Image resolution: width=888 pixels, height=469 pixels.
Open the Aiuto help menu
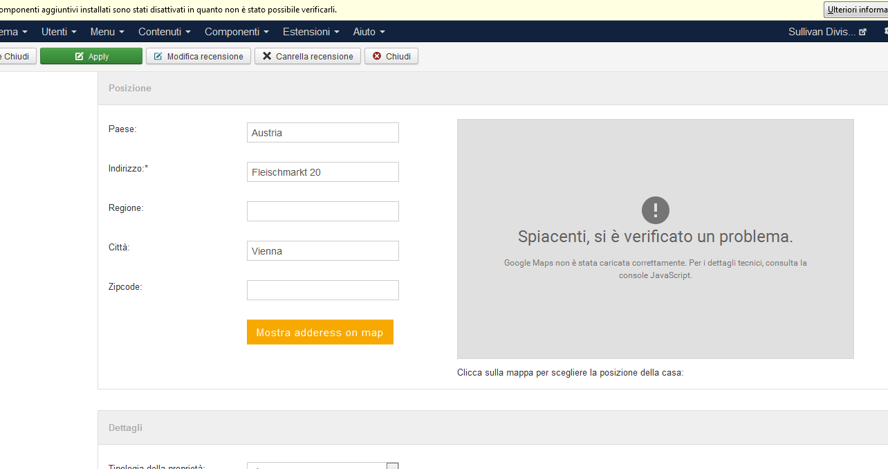tap(369, 32)
